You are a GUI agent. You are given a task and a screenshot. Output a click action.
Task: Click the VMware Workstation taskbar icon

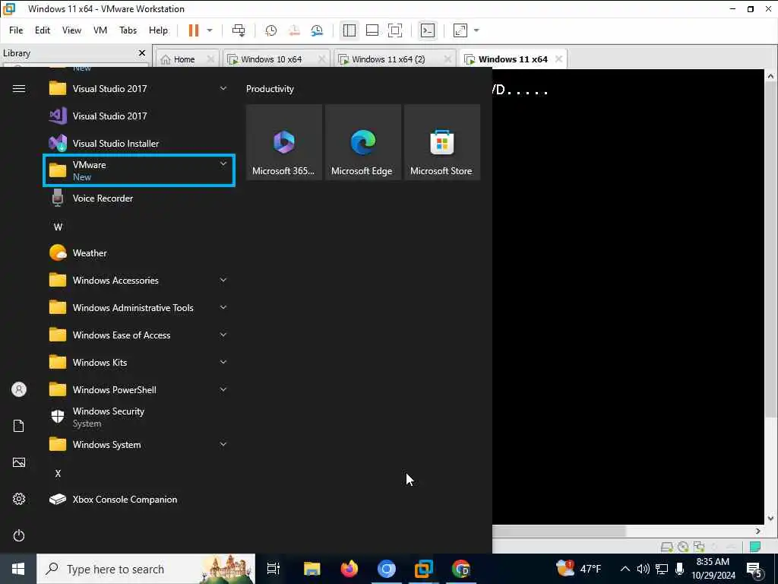pos(424,569)
